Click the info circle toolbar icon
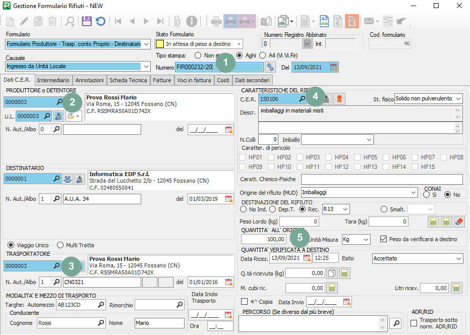 191,21
